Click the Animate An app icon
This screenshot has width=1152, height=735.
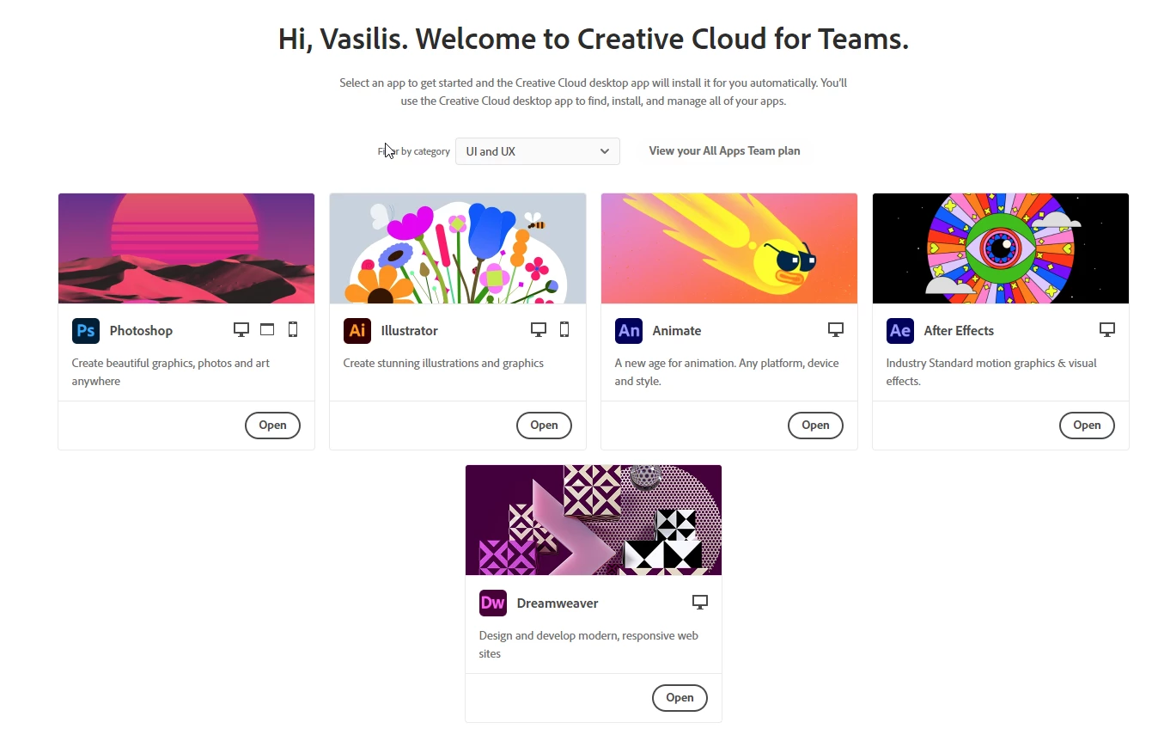coord(629,331)
